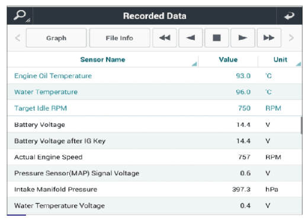Play the recorded data forward

pos(243,38)
